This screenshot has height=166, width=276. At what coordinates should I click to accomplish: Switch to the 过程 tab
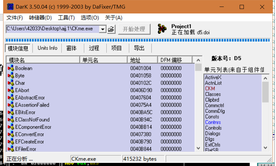tap(94, 48)
